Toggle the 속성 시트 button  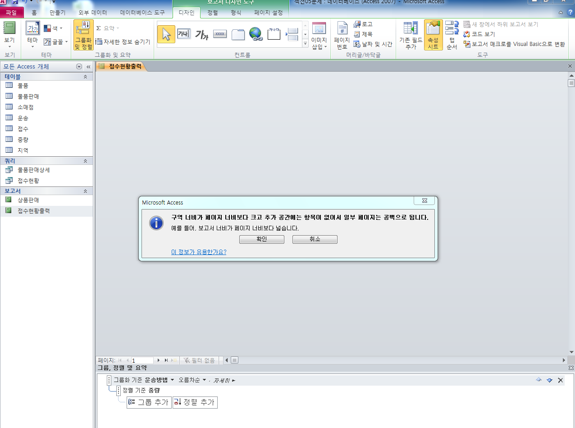(x=433, y=35)
